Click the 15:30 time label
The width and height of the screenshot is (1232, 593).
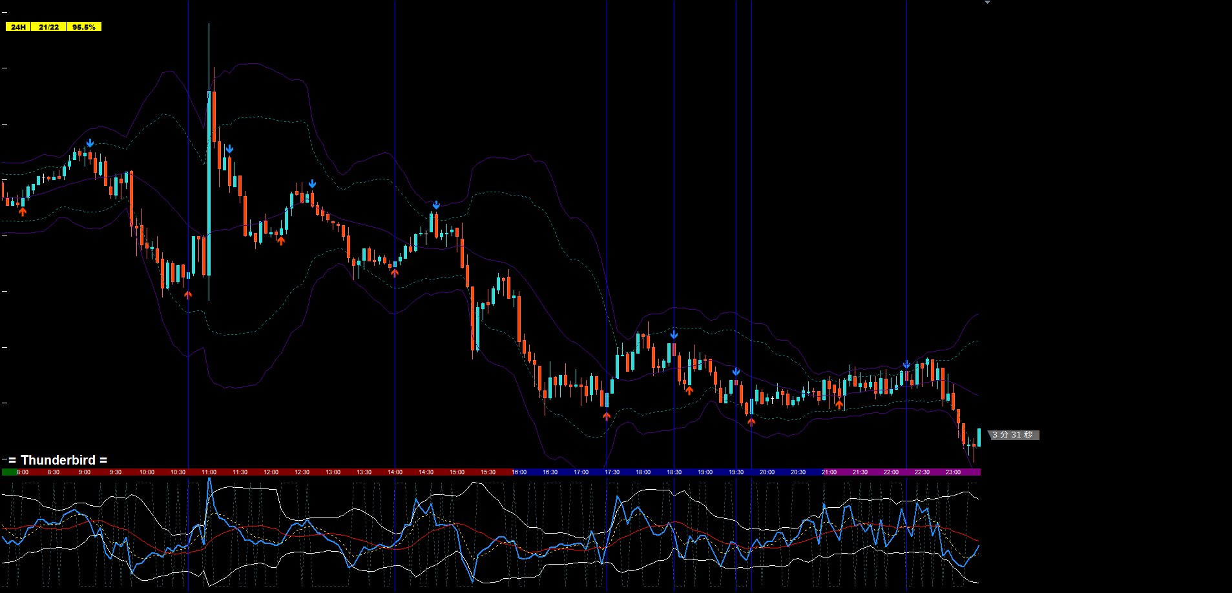pyautogui.click(x=488, y=472)
